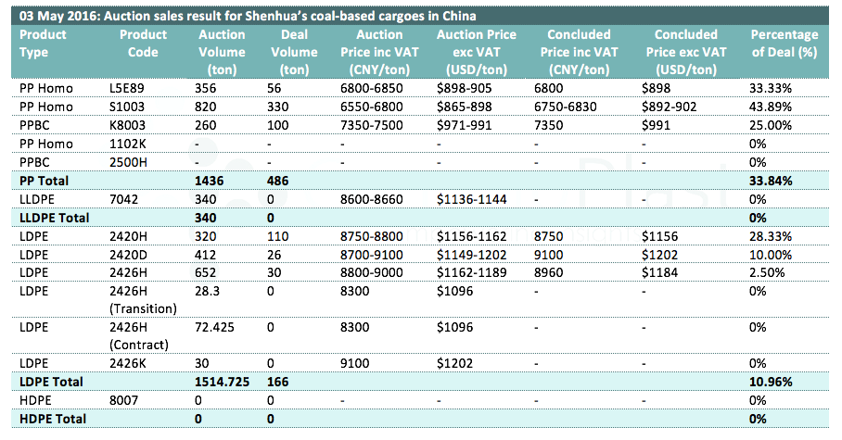Select the '$1149-1202' cell
Screen dimensions: 842x440
pos(471,255)
